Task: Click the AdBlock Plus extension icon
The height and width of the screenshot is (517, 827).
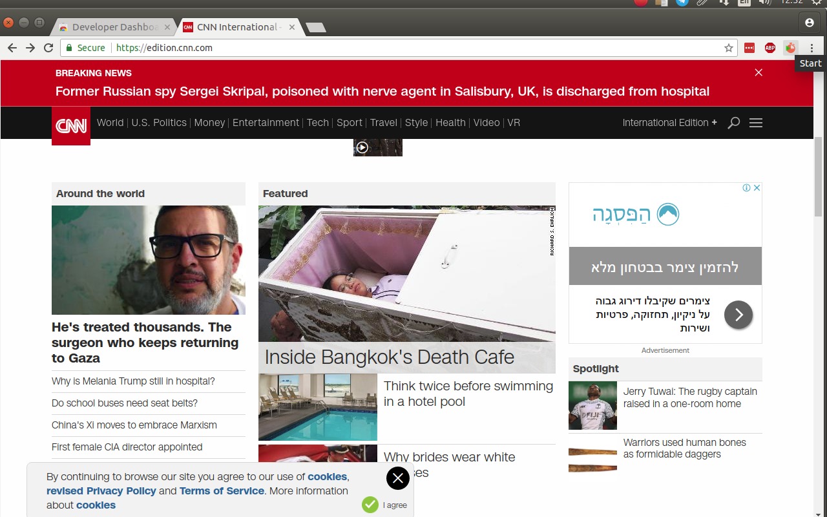Action: [769, 48]
